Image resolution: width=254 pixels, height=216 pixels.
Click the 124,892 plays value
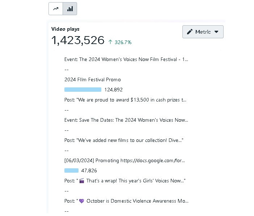113,90
